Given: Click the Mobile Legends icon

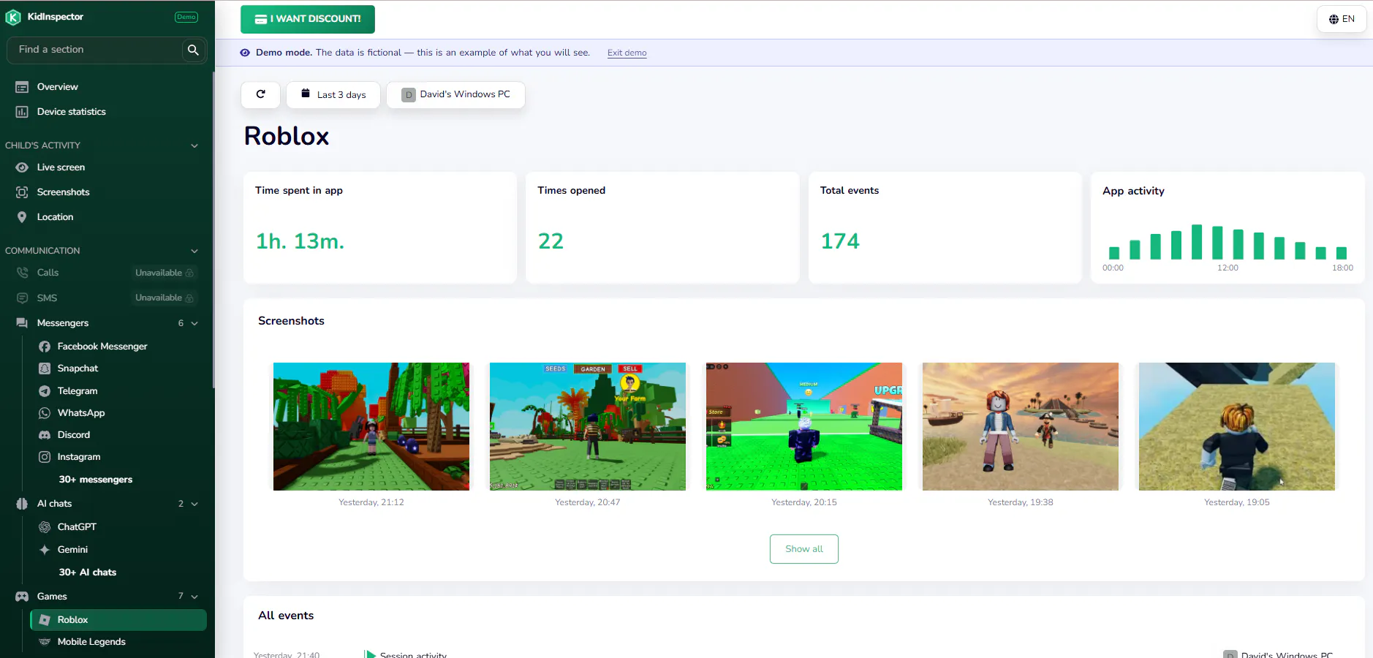Looking at the screenshot, I should click(45, 642).
